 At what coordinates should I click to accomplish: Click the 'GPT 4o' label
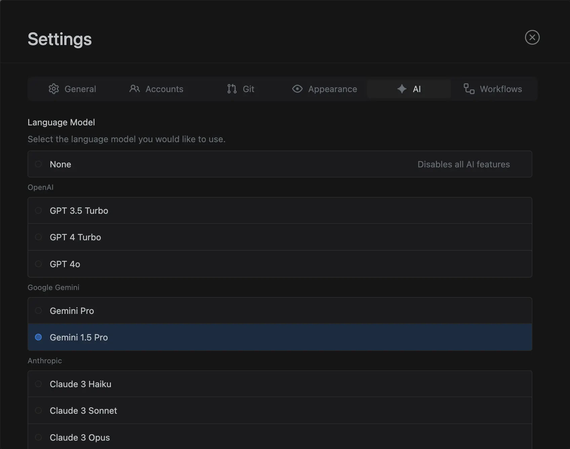[65, 264]
